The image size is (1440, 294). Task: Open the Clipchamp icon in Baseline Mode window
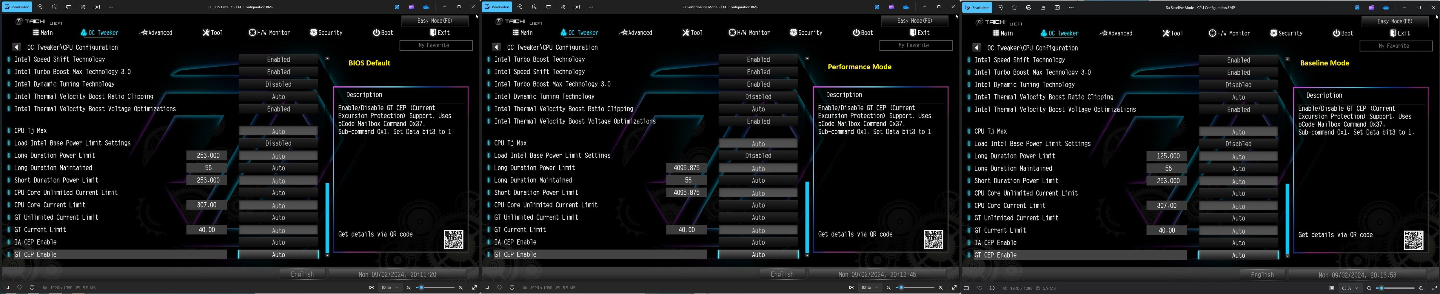(1371, 8)
